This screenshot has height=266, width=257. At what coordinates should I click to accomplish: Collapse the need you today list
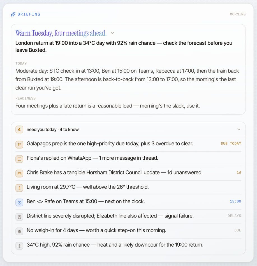pyautogui.click(x=239, y=129)
